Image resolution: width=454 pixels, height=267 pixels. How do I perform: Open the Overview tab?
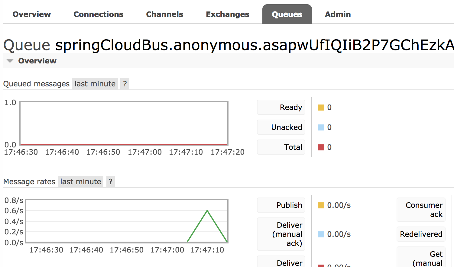pyautogui.click(x=32, y=14)
